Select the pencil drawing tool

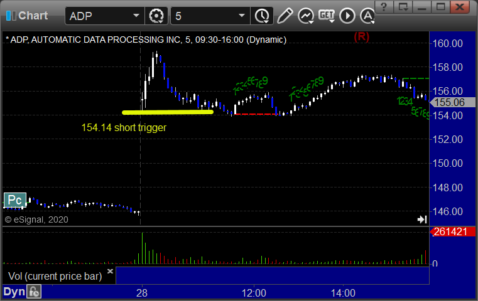[x=285, y=16]
